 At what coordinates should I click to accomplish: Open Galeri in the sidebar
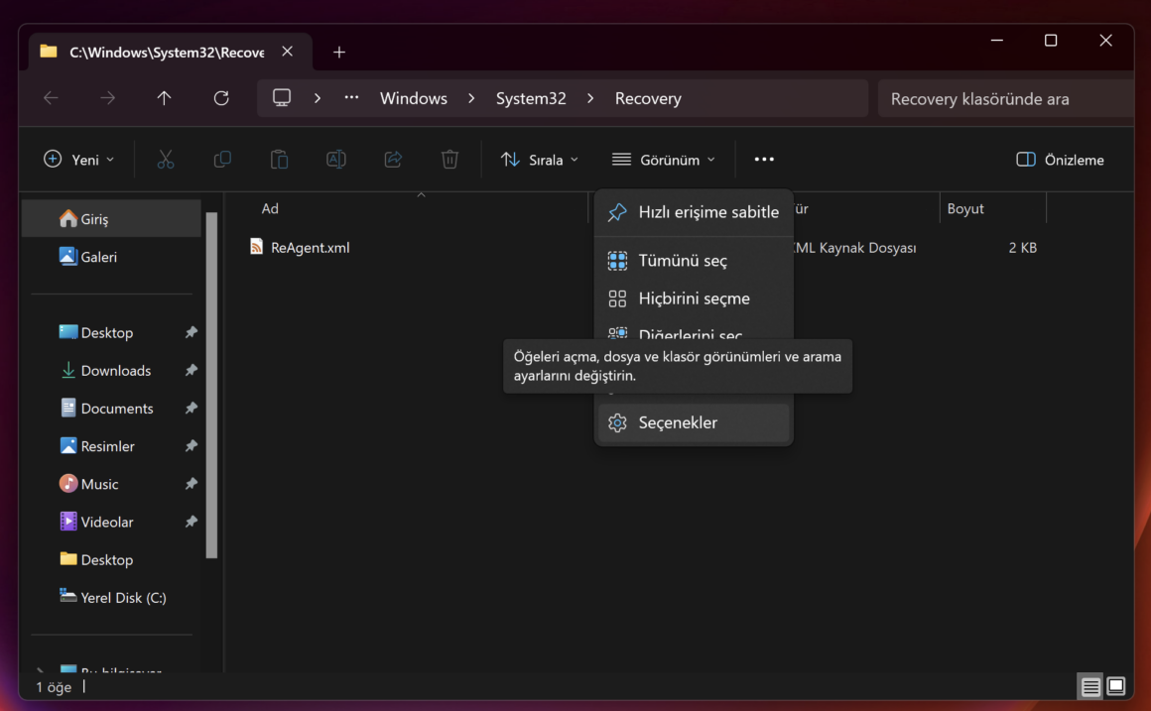point(111,257)
